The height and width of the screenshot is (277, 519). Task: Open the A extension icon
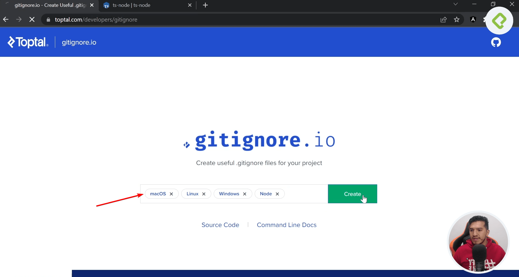point(473,19)
